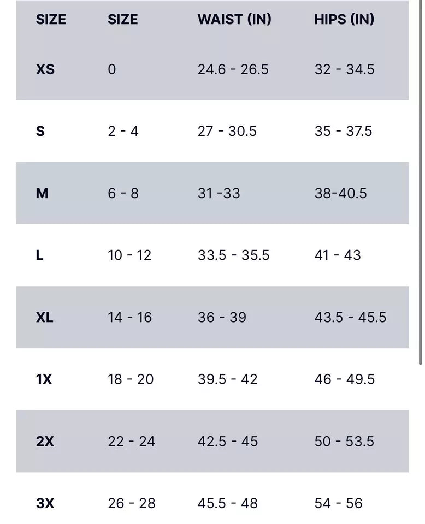Select the 2X size row label
Screen dimensions: 425x524
tap(45, 441)
